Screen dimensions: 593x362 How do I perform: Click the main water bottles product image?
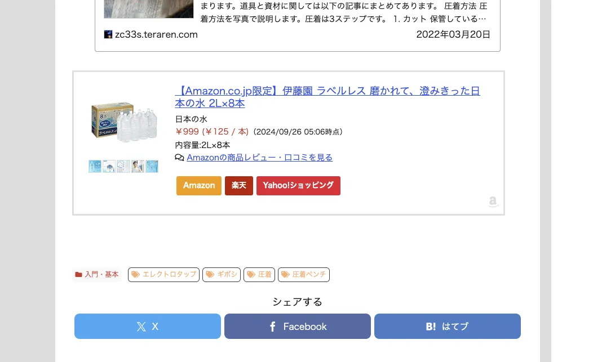tap(124, 122)
